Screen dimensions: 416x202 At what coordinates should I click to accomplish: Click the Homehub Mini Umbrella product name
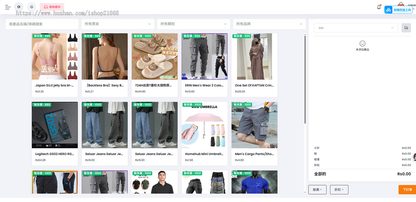[x=205, y=154]
